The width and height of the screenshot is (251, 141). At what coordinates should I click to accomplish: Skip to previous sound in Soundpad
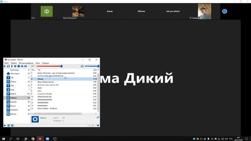tap(22, 66)
